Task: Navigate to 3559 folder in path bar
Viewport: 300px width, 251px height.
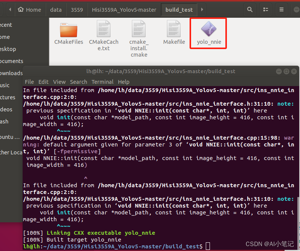Action: tap(77, 9)
